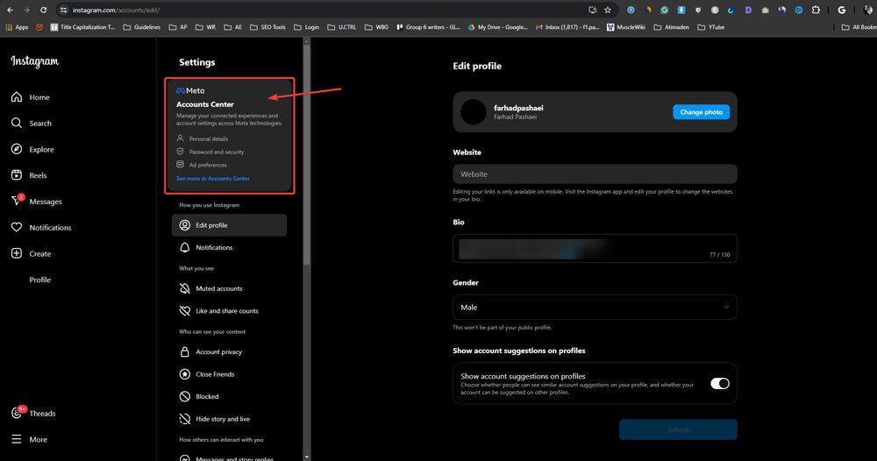Click Create new post
The width and height of the screenshot is (877, 461).
point(31,253)
